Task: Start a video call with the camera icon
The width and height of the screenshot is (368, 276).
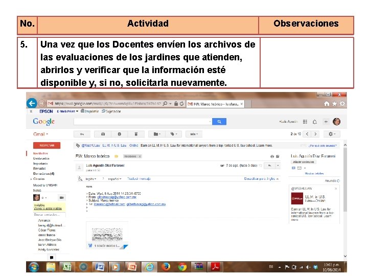Action: point(62,198)
